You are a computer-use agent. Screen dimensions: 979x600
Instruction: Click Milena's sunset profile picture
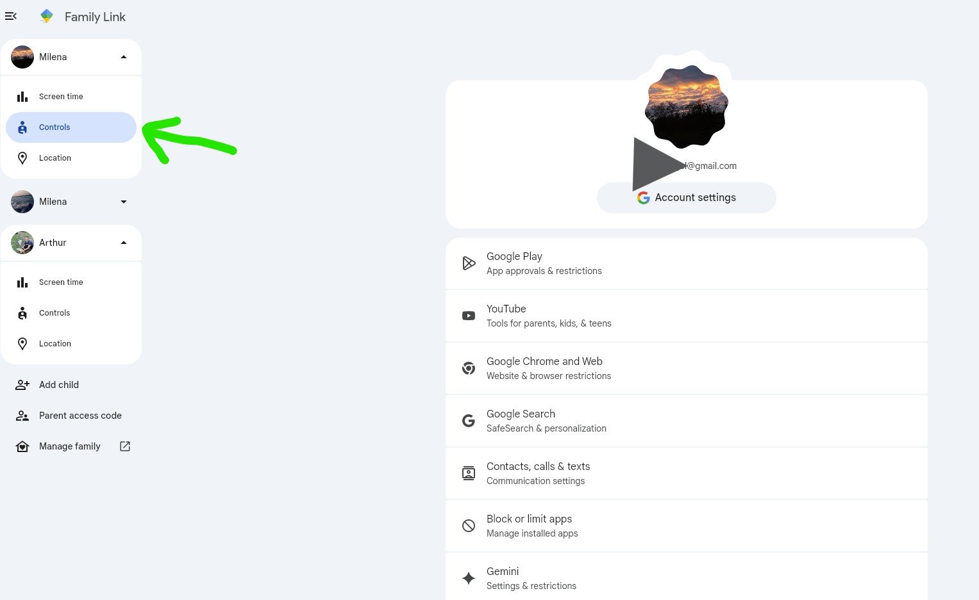pyautogui.click(x=686, y=106)
